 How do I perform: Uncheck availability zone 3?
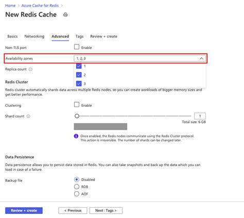point(79,83)
